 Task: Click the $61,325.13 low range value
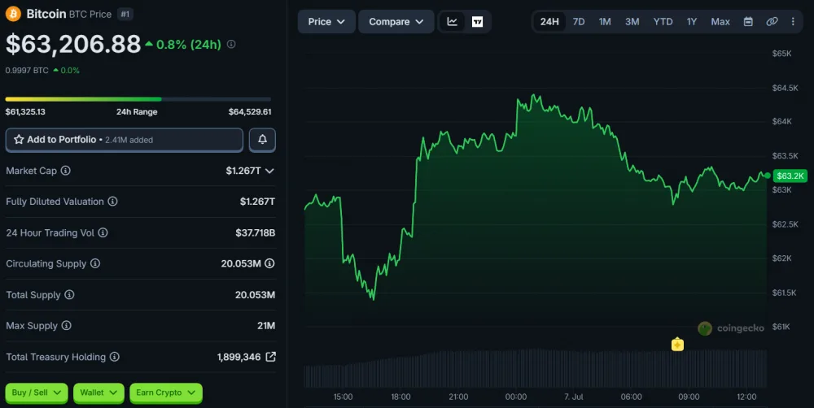(25, 112)
